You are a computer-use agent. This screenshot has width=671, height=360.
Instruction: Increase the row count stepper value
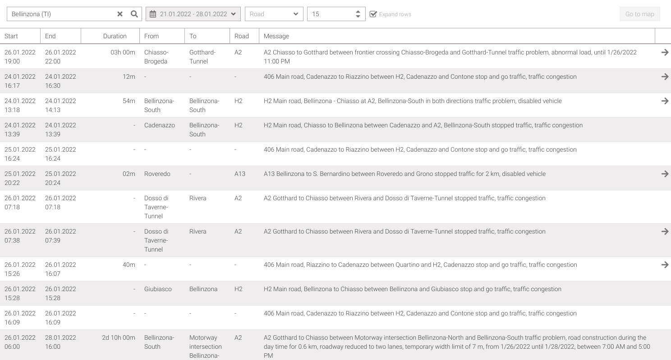[358, 11]
